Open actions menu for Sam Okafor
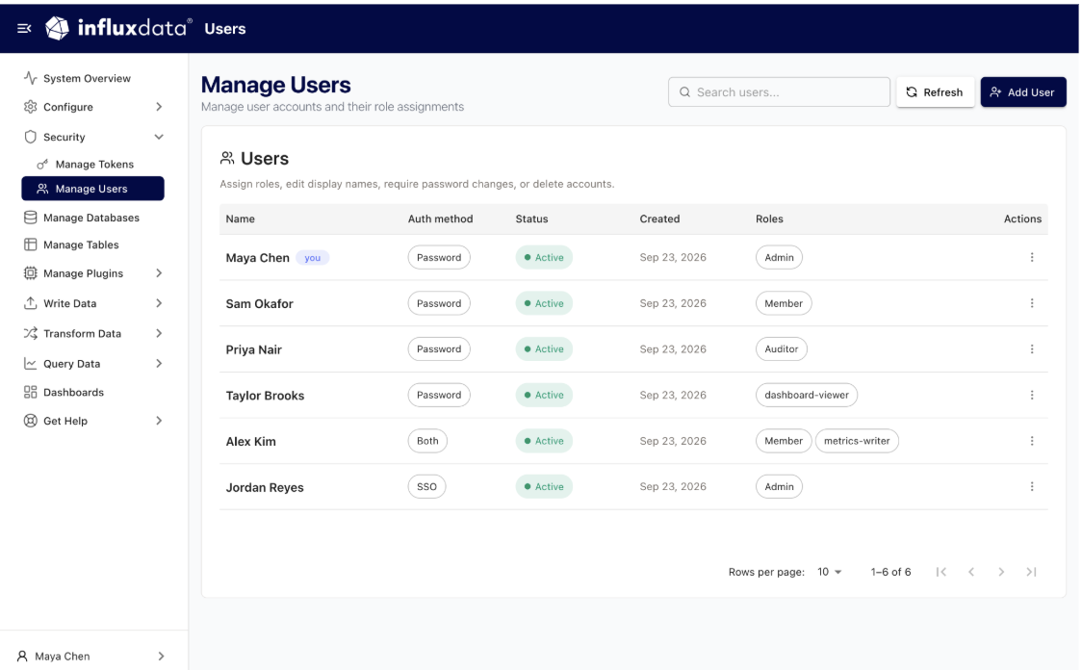Viewport: 1082px width, 670px height. coord(1032,303)
